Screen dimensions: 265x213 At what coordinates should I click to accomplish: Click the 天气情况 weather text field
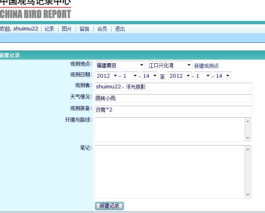tap(173, 98)
